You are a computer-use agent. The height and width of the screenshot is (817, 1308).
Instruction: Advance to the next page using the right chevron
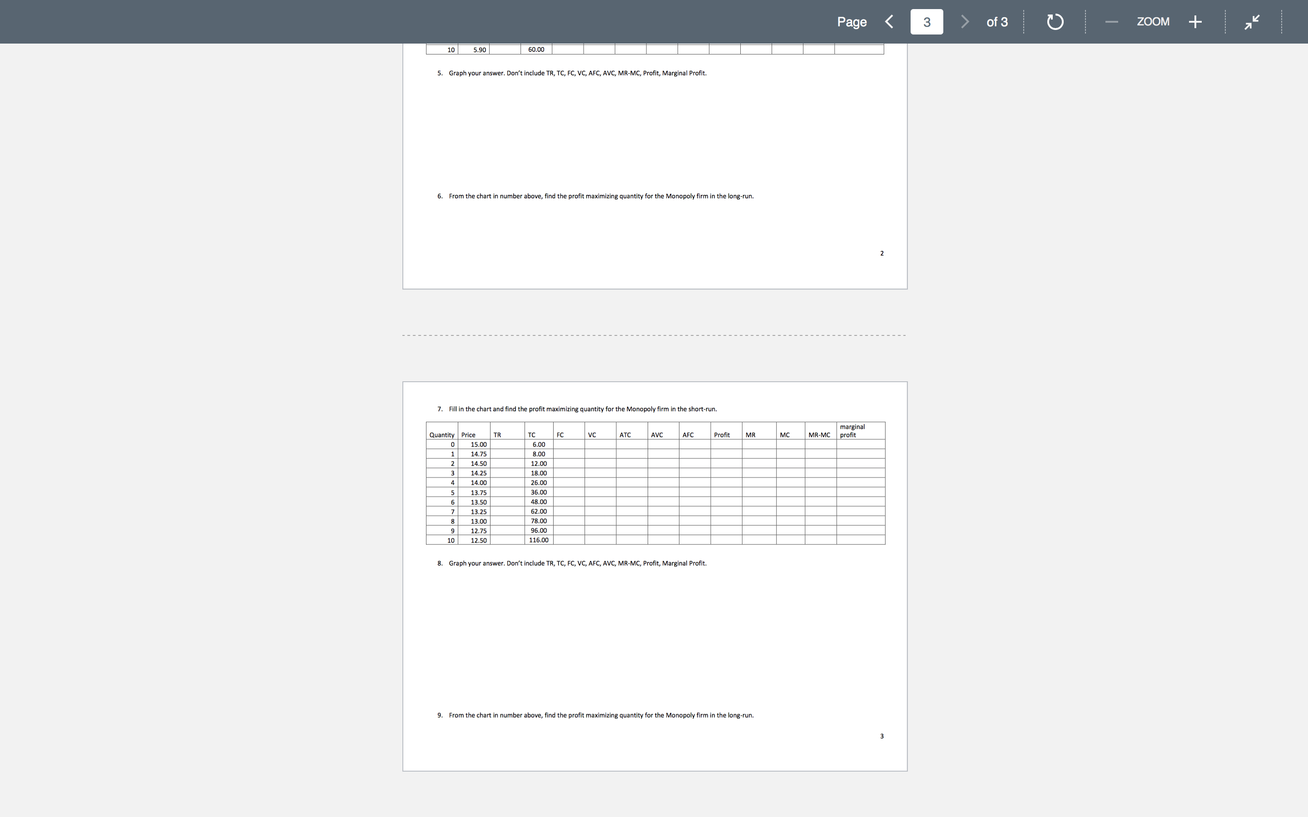[x=964, y=22]
